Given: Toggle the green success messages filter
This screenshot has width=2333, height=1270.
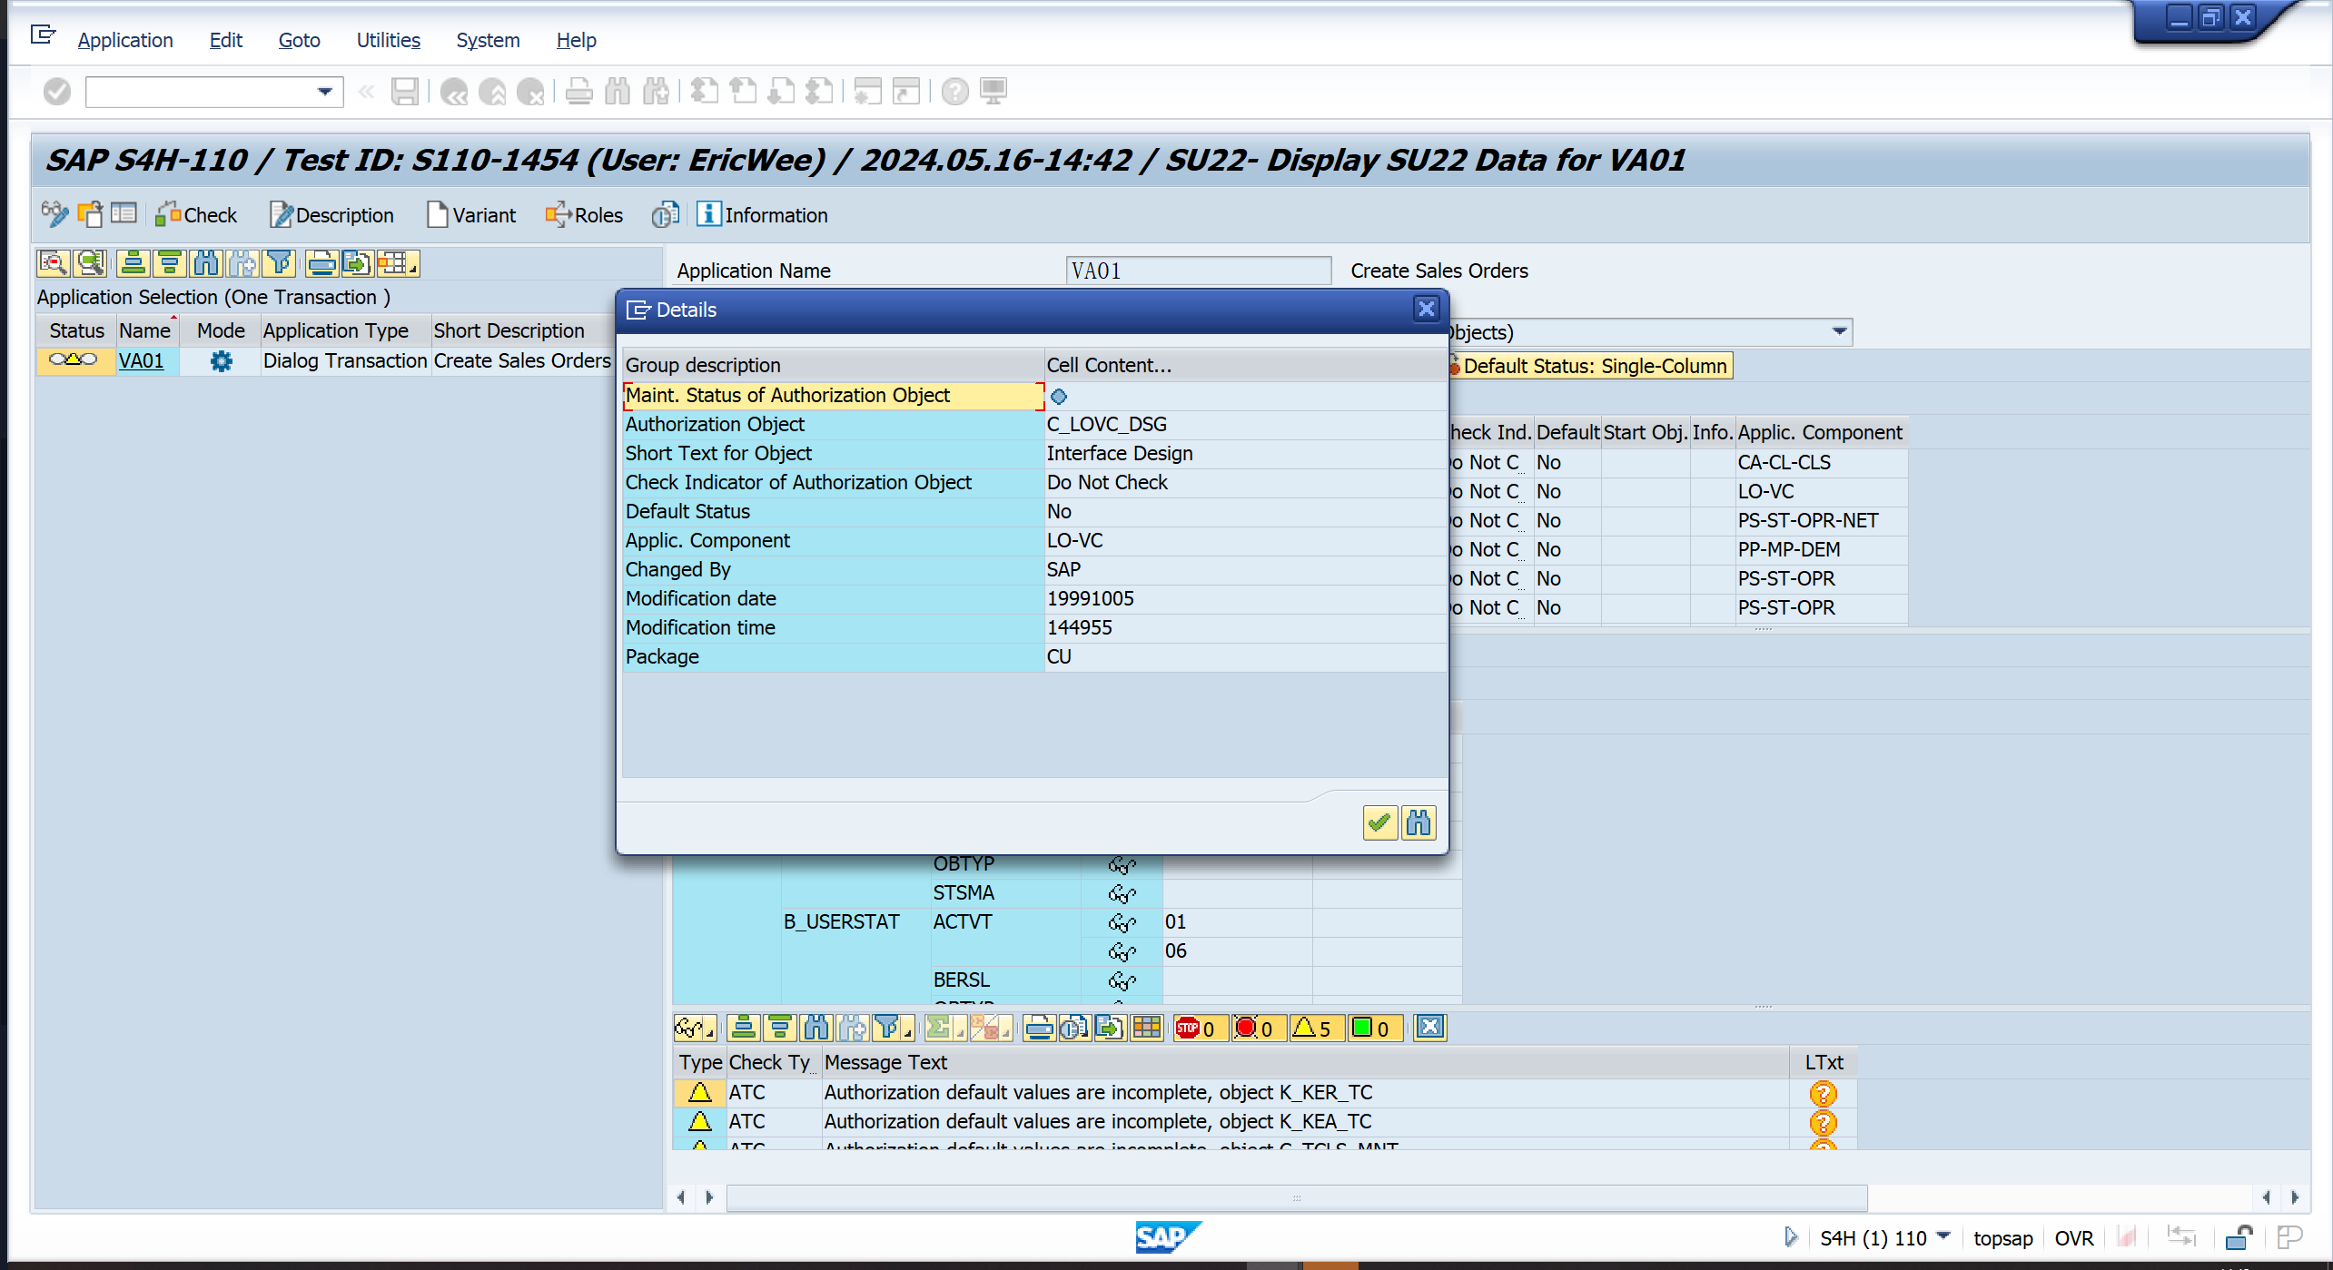Looking at the screenshot, I should pos(1370,1028).
